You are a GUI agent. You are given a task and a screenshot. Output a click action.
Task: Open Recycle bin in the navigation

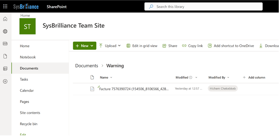[x=29, y=124]
